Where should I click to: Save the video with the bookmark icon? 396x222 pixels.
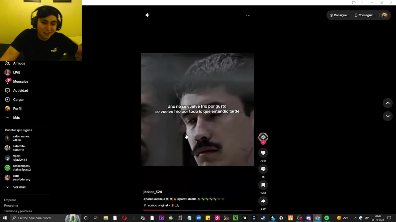click(x=263, y=185)
